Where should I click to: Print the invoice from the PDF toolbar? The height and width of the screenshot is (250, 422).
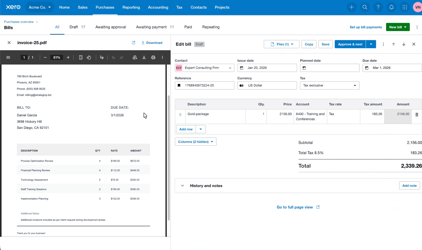(153, 57)
